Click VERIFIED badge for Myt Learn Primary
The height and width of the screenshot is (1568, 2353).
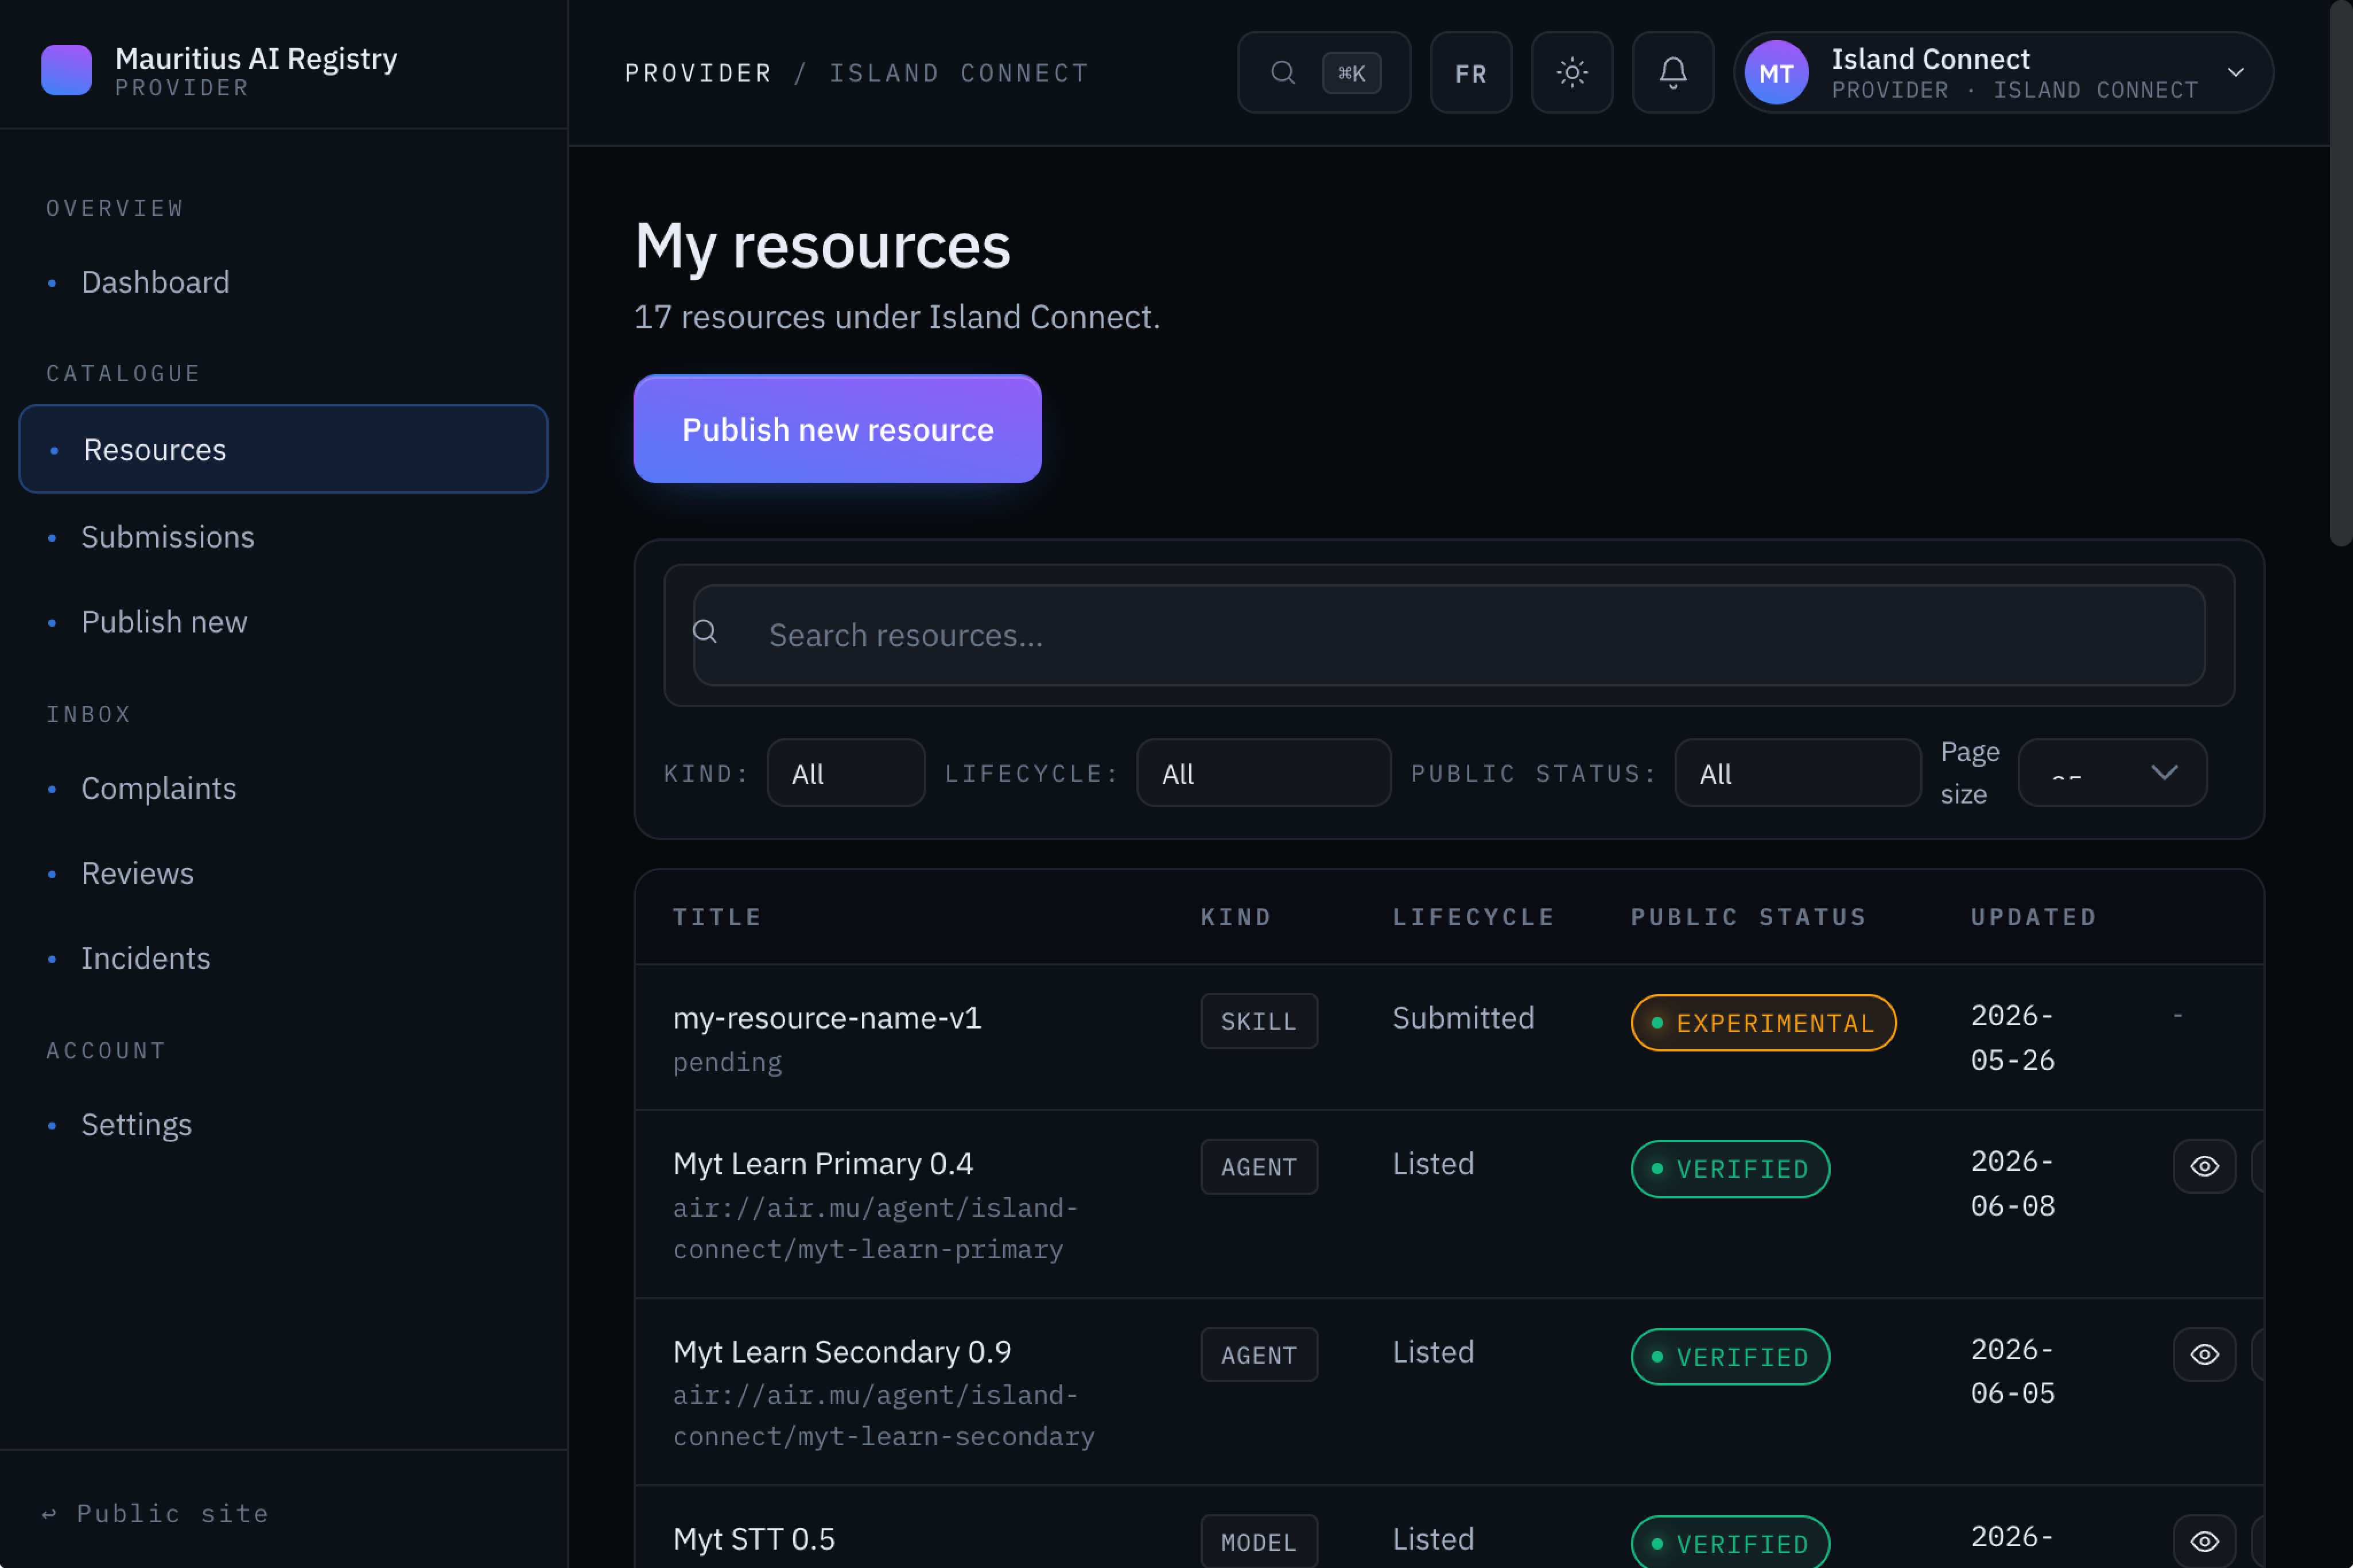click(x=1730, y=1169)
